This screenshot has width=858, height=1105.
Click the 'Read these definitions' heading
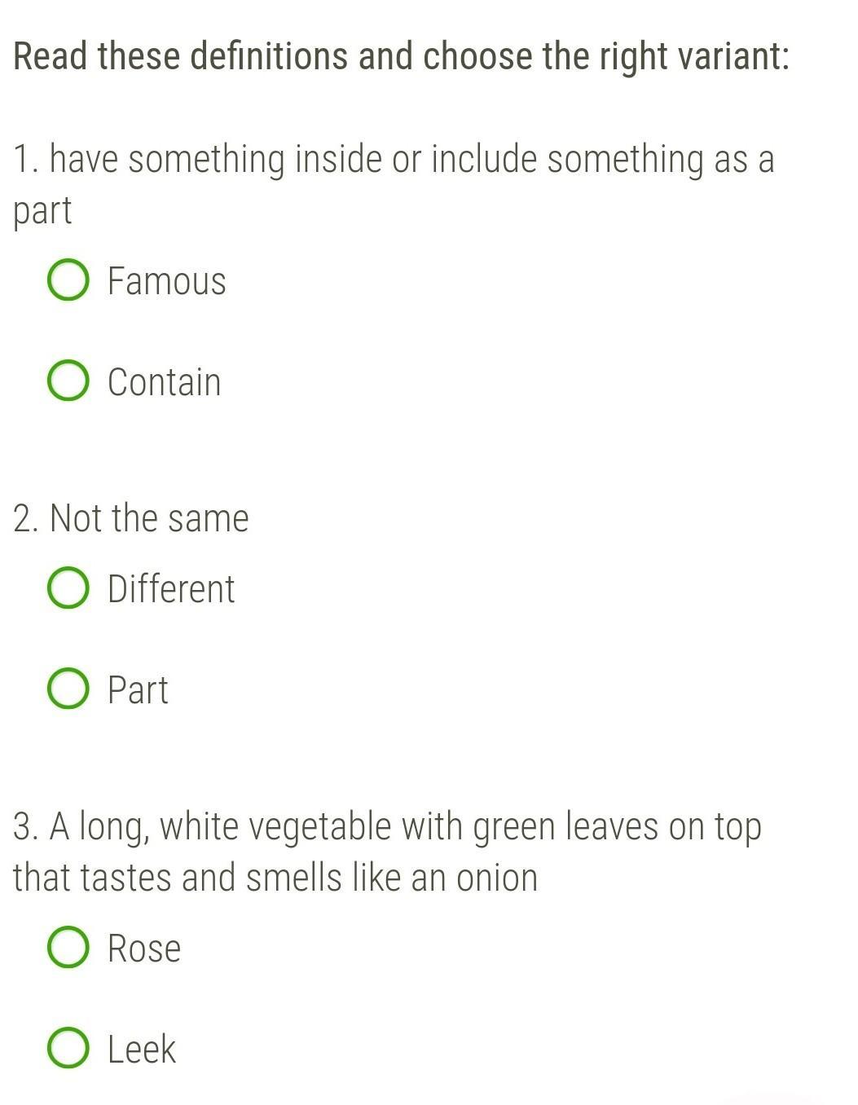[x=401, y=56]
